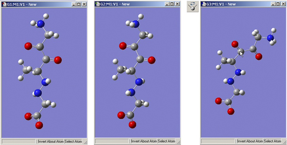This screenshot has width=287, height=145.
Task: Pick the topmost blue nitrogen atom in G1
Action: [41, 24]
